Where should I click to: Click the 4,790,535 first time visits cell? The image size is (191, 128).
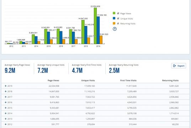point(132,108)
